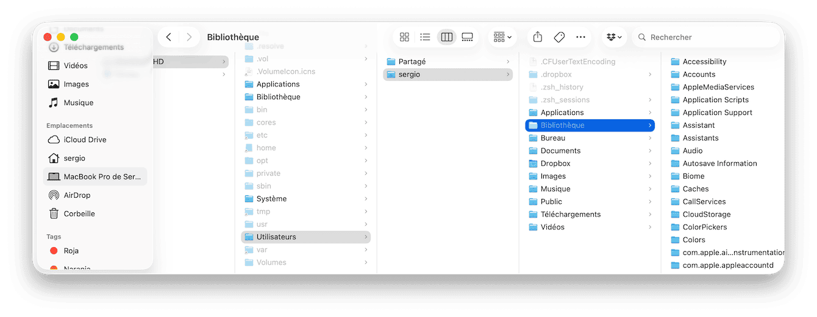Select MacBook Pro de Ser… in the sidebar
The width and height of the screenshot is (817, 317).
(95, 176)
